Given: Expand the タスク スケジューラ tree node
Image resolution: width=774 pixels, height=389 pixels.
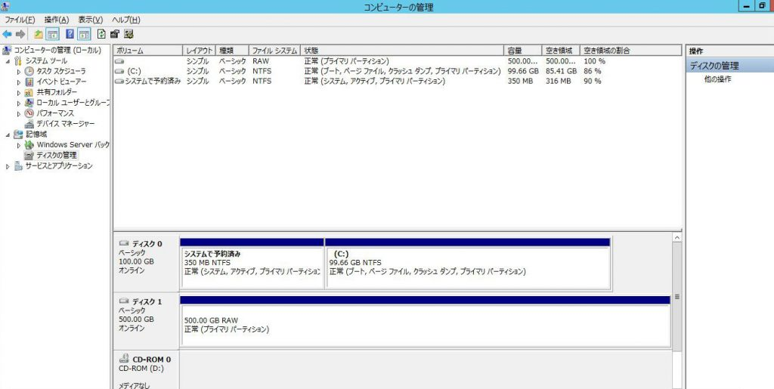Looking at the screenshot, I should point(20,71).
